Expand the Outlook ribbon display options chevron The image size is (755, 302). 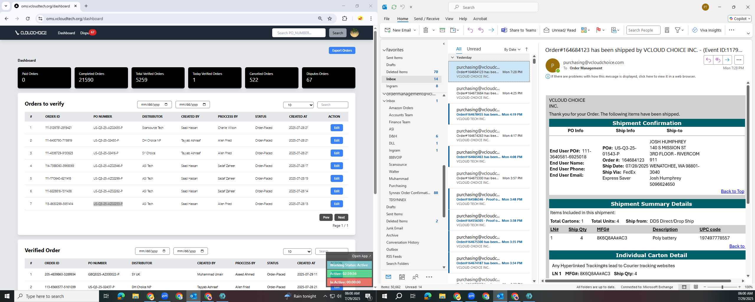tap(748, 33)
